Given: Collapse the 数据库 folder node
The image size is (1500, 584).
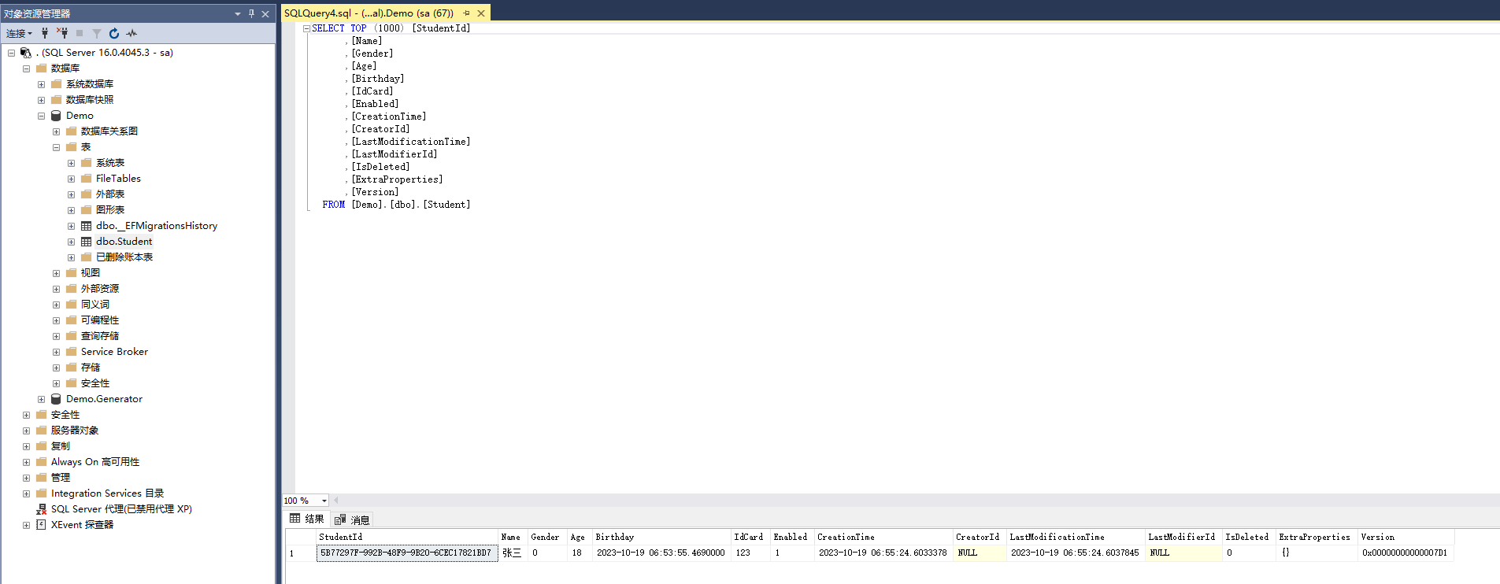Looking at the screenshot, I should (26, 68).
